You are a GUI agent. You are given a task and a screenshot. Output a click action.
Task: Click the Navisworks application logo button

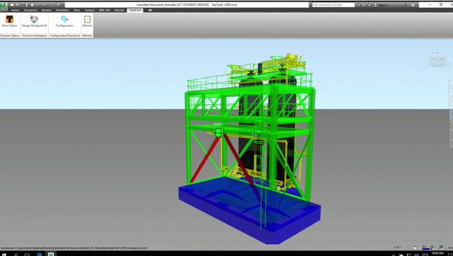click(4, 6)
